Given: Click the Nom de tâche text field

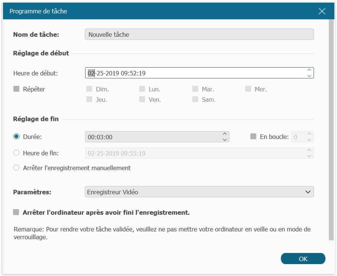Looking at the screenshot, I should coord(199,35).
